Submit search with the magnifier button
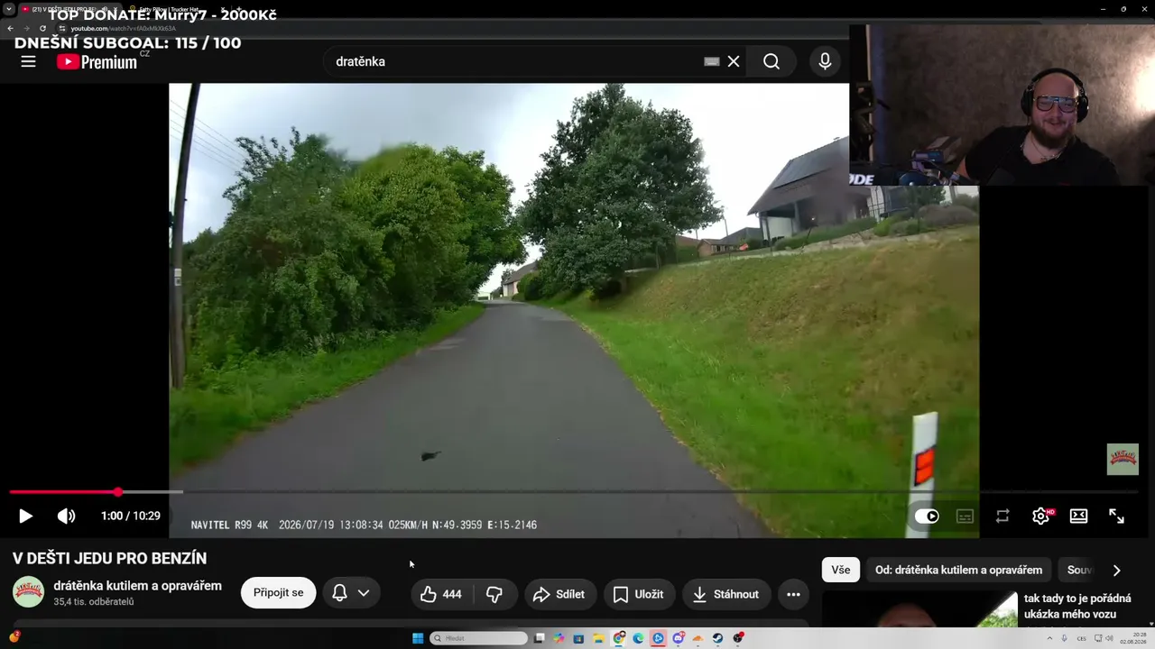Image resolution: width=1155 pixels, height=649 pixels. [772, 61]
